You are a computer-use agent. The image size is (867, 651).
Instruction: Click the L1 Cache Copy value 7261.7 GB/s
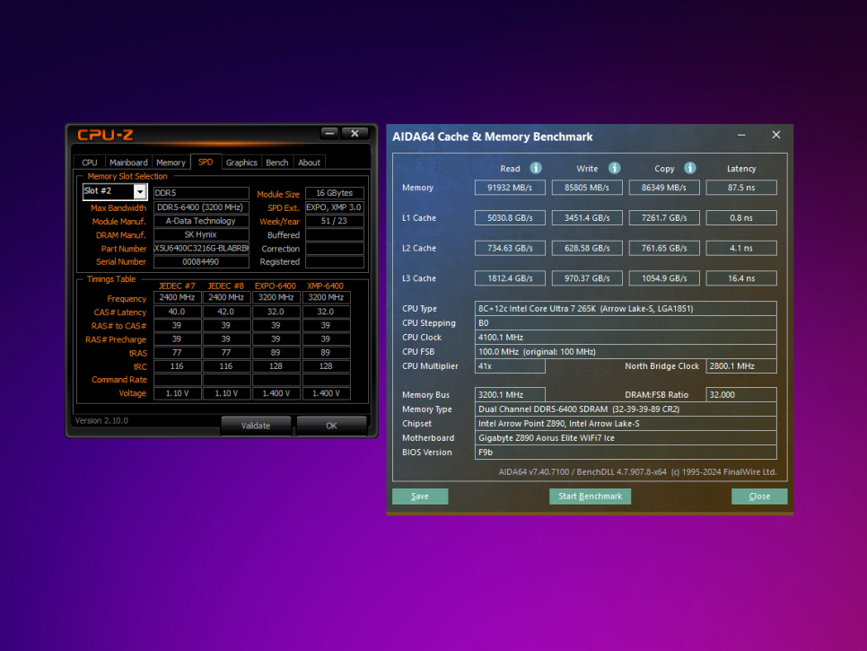664,218
